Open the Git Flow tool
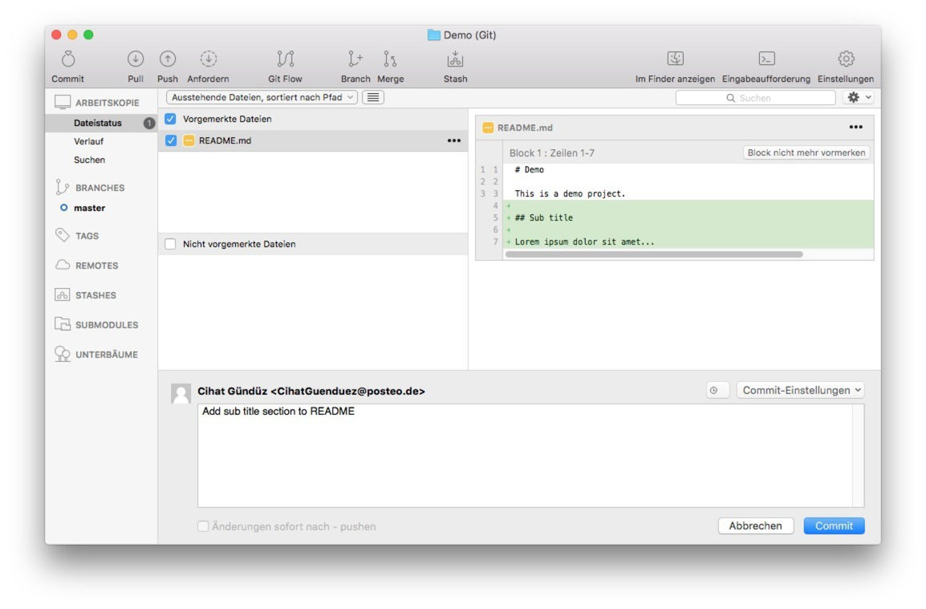The width and height of the screenshot is (926, 609). coord(285,59)
